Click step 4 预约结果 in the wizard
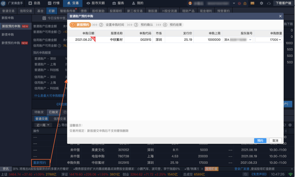This screenshot has height=177, width=295. tap(173, 25)
